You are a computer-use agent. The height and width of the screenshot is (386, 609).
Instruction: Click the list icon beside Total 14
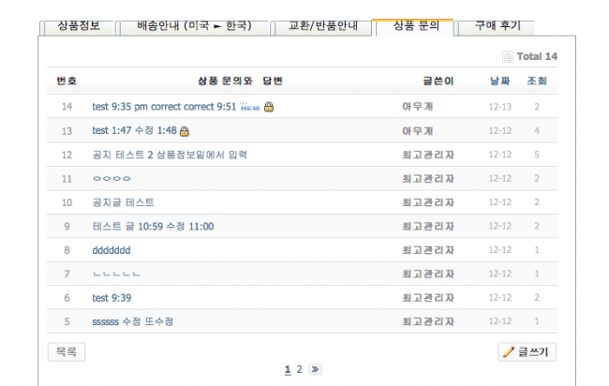click(508, 57)
